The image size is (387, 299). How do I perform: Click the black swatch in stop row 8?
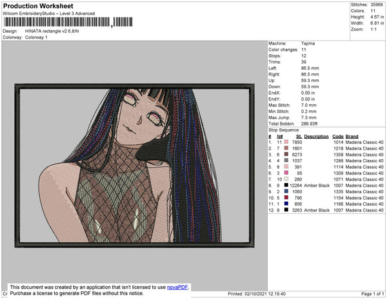pos(286,185)
